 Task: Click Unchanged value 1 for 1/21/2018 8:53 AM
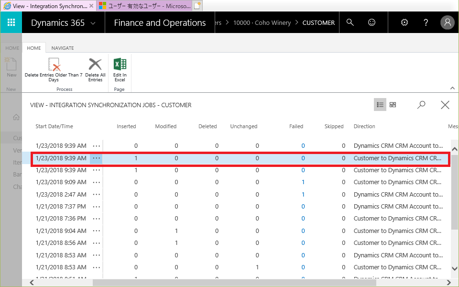257,267
